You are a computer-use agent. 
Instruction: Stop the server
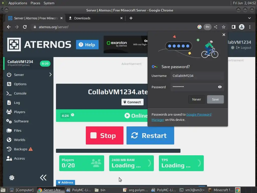click(105, 135)
